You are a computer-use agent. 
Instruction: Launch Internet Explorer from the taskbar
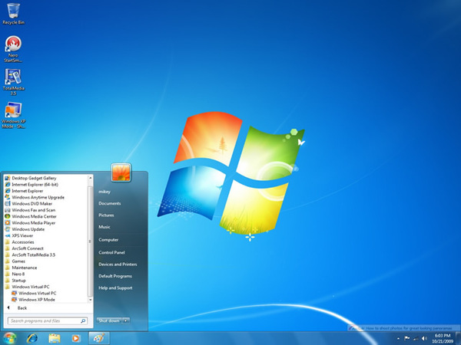click(x=32, y=338)
